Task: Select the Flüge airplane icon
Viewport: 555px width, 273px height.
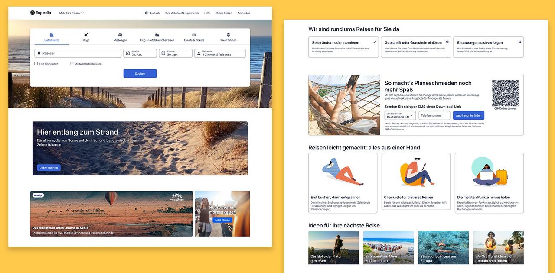Action: click(86, 35)
